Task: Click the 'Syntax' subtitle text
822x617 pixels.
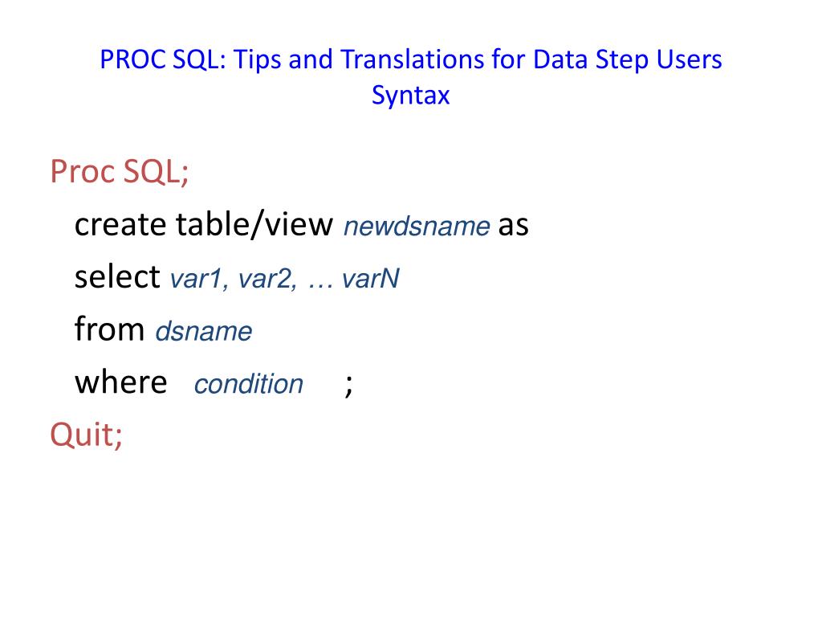Action: tap(410, 96)
